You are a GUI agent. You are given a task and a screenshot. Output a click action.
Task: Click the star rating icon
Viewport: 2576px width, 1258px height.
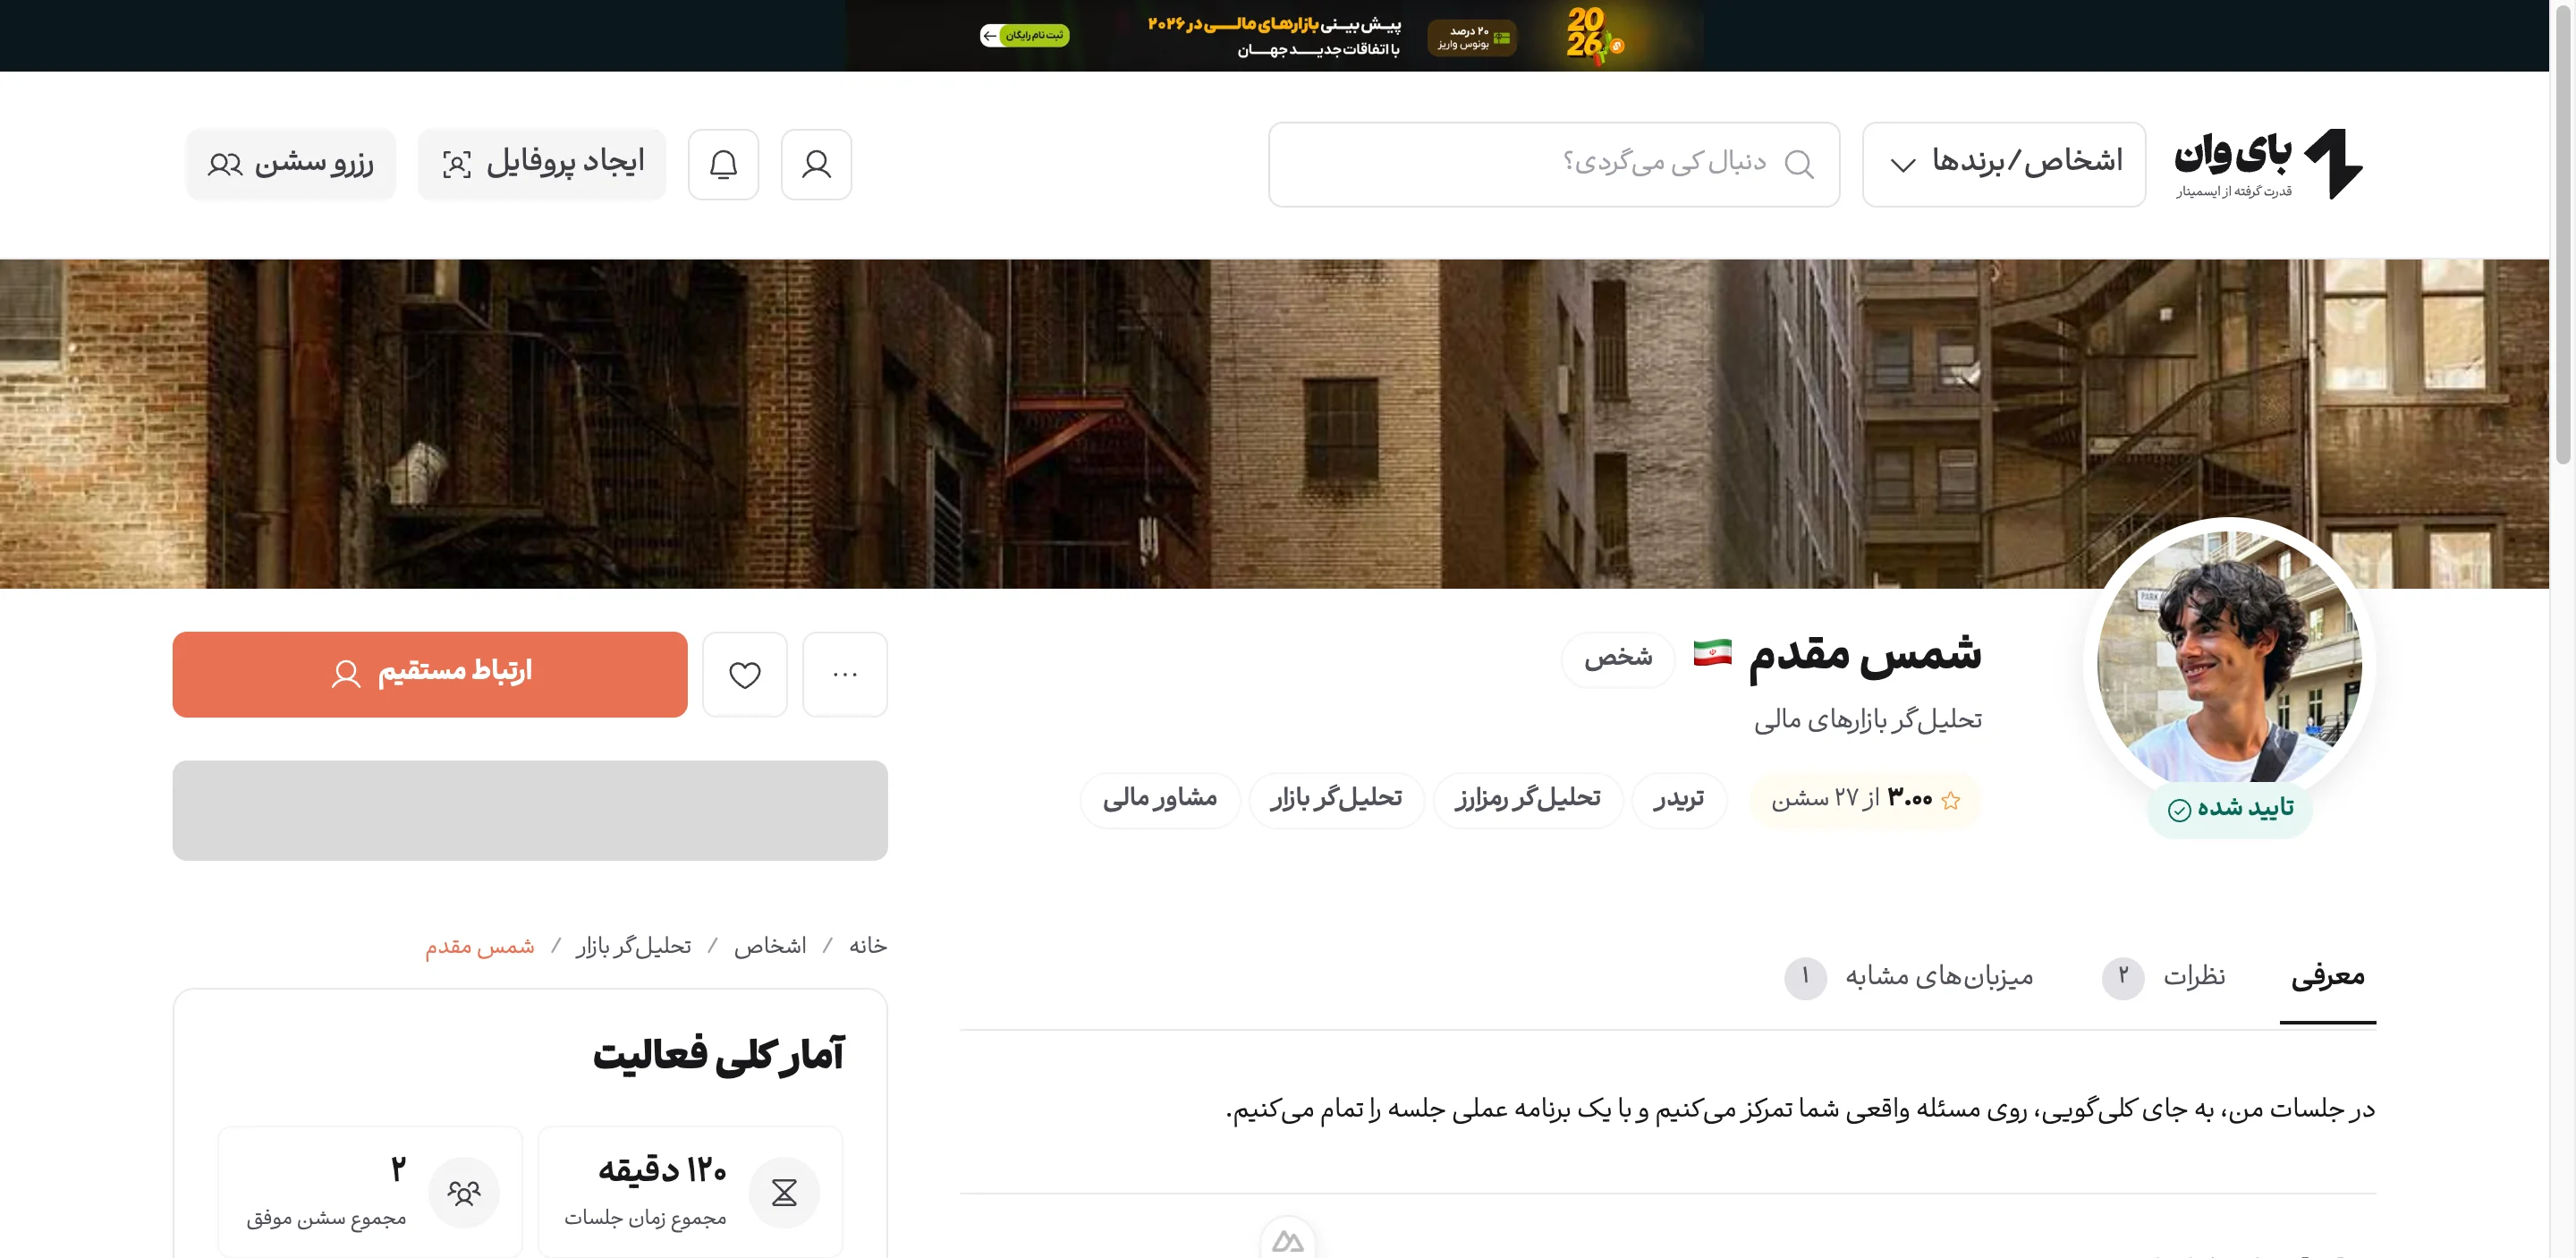coord(1950,800)
